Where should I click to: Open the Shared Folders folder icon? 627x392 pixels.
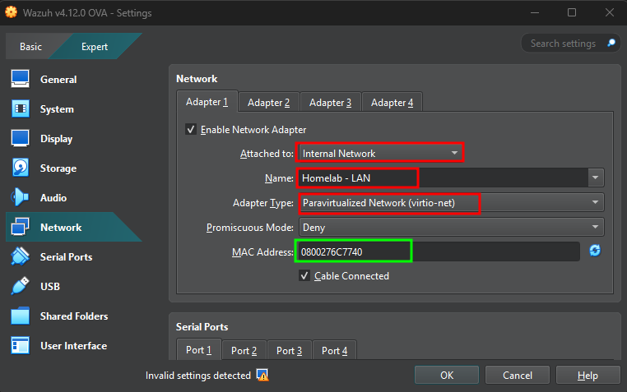tap(20, 316)
